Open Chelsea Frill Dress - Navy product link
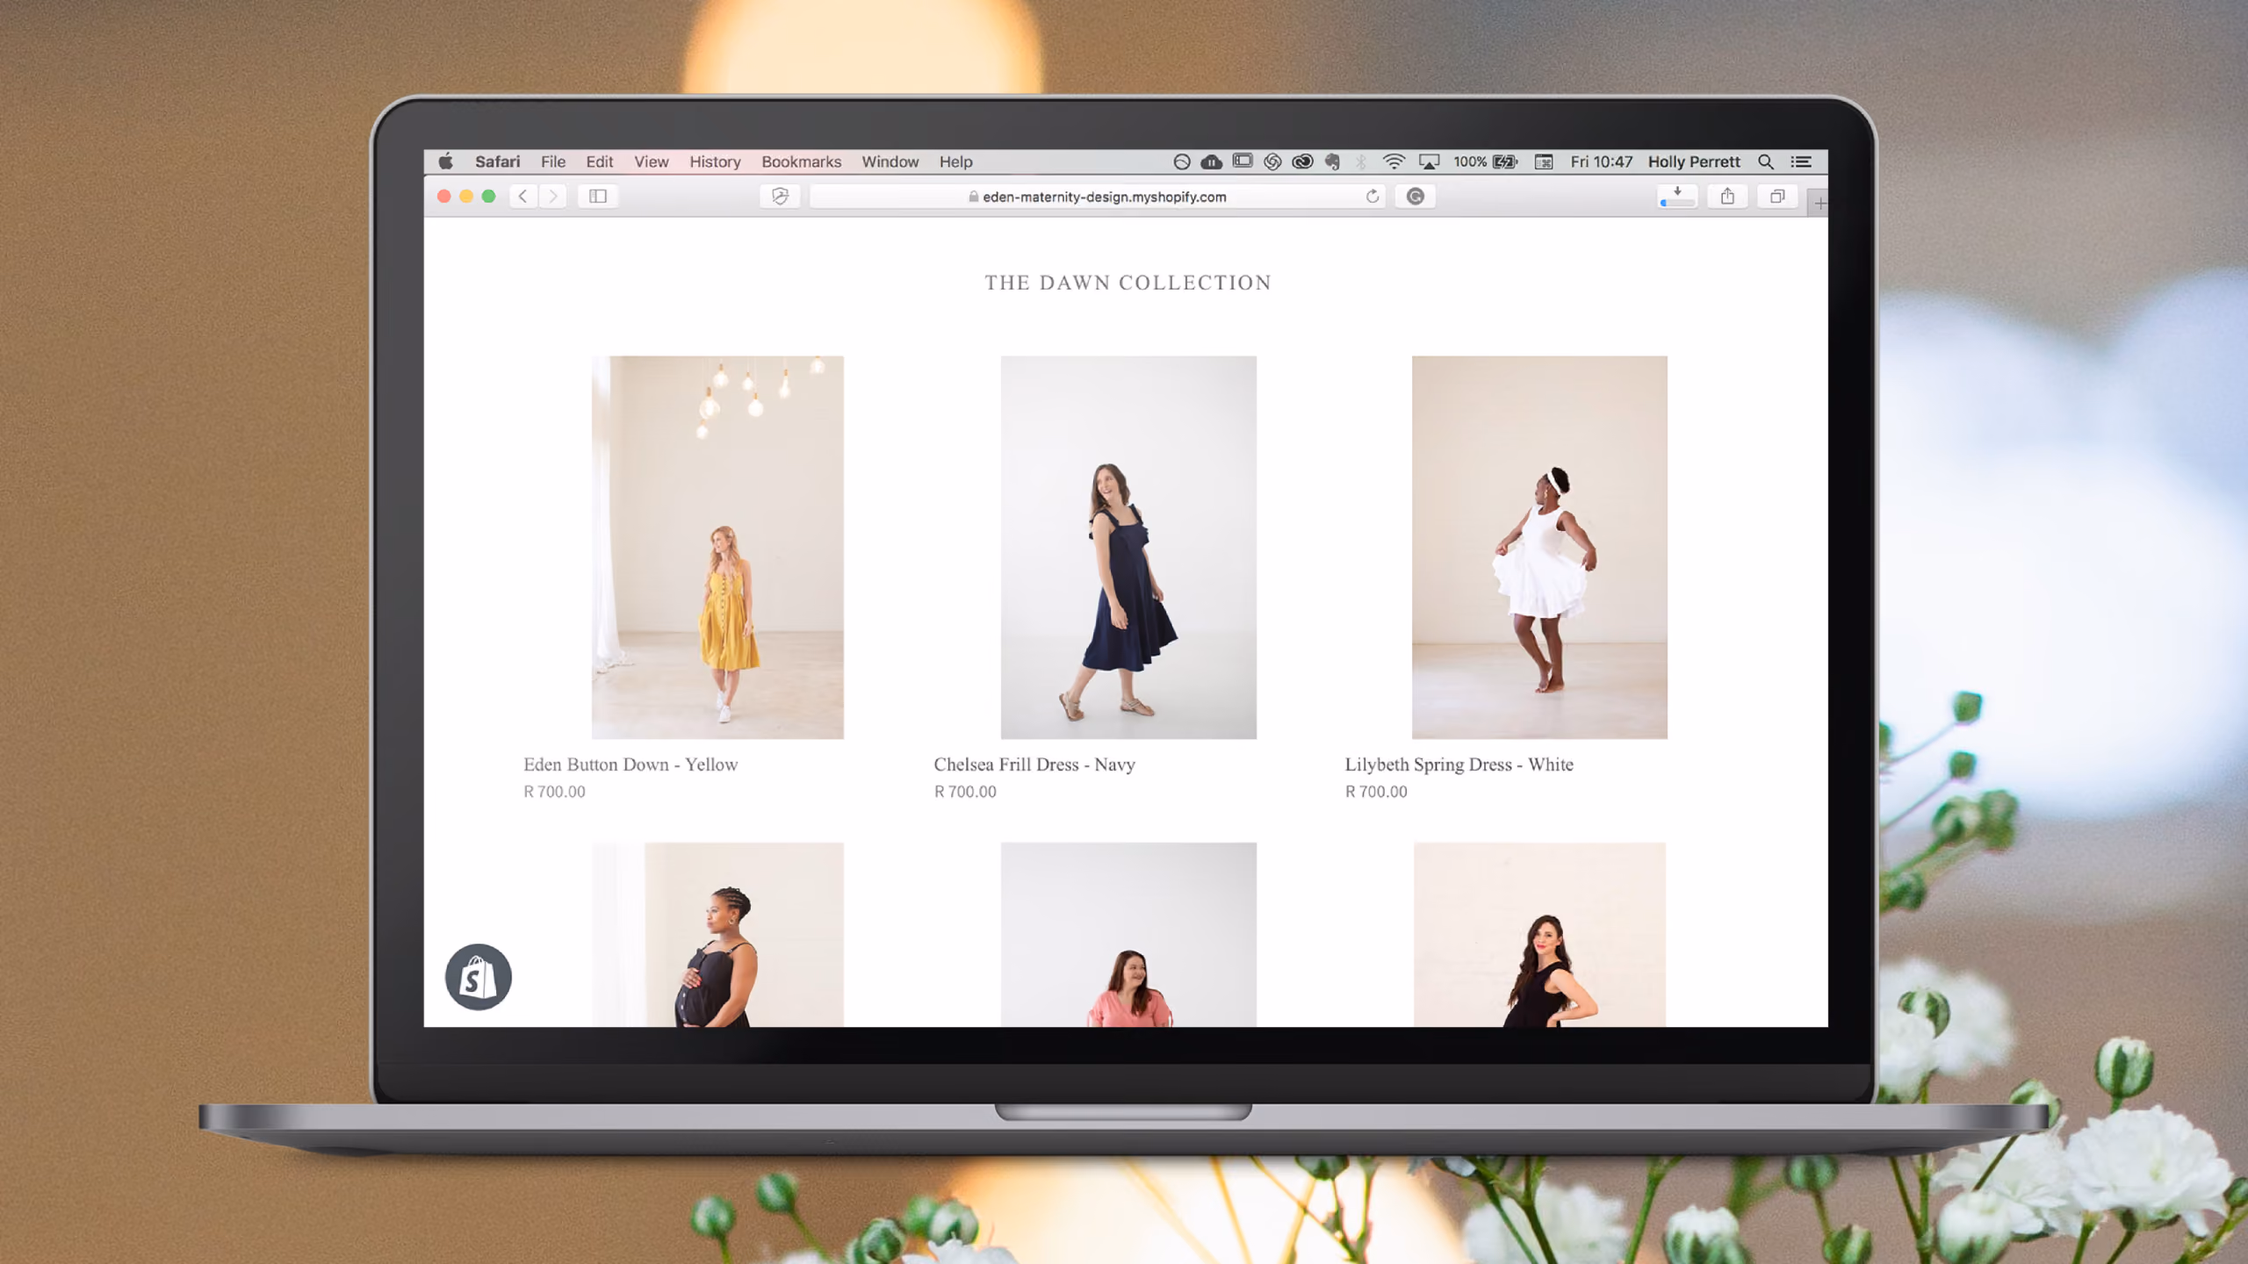The image size is (2248, 1264). click(1034, 765)
